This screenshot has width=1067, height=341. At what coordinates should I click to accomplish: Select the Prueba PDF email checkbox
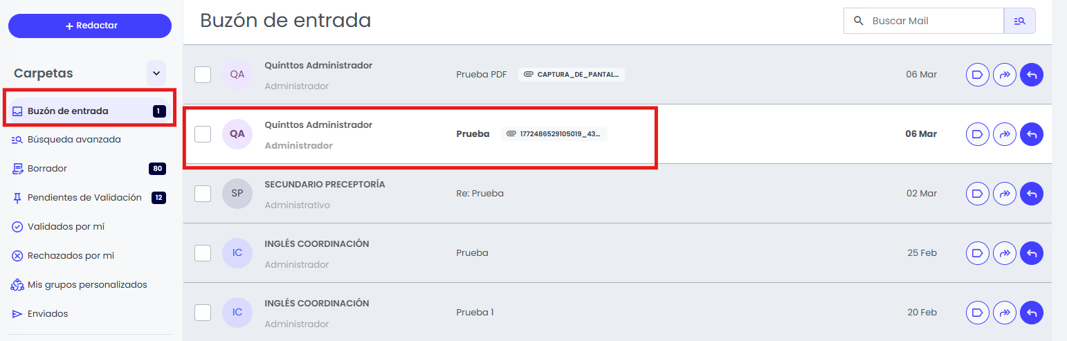click(x=203, y=75)
